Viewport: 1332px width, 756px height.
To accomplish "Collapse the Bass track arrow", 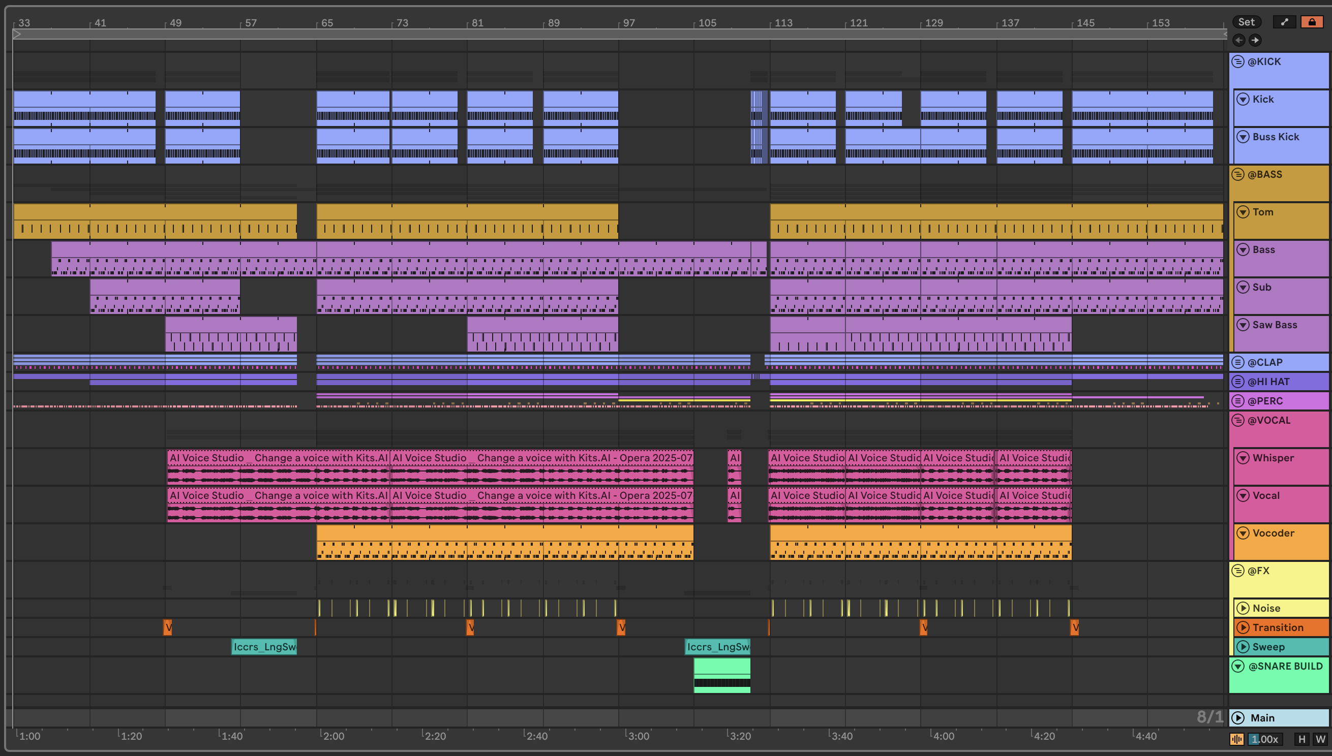I will (1243, 250).
